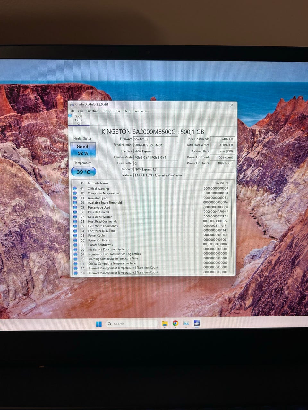Click the Interface field NVM Express
The image size is (308, 410).
coord(156,151)
